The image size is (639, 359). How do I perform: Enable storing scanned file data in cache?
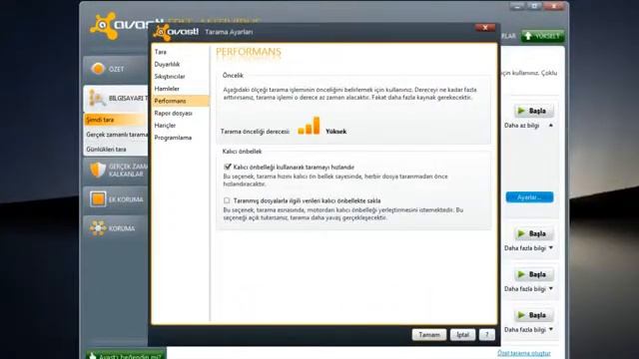click(x=227, y=200)
